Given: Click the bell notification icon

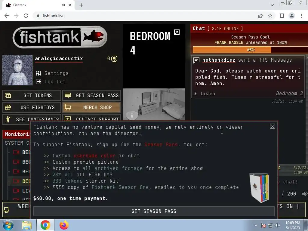Looking at the screenshot, I should 6,210.
